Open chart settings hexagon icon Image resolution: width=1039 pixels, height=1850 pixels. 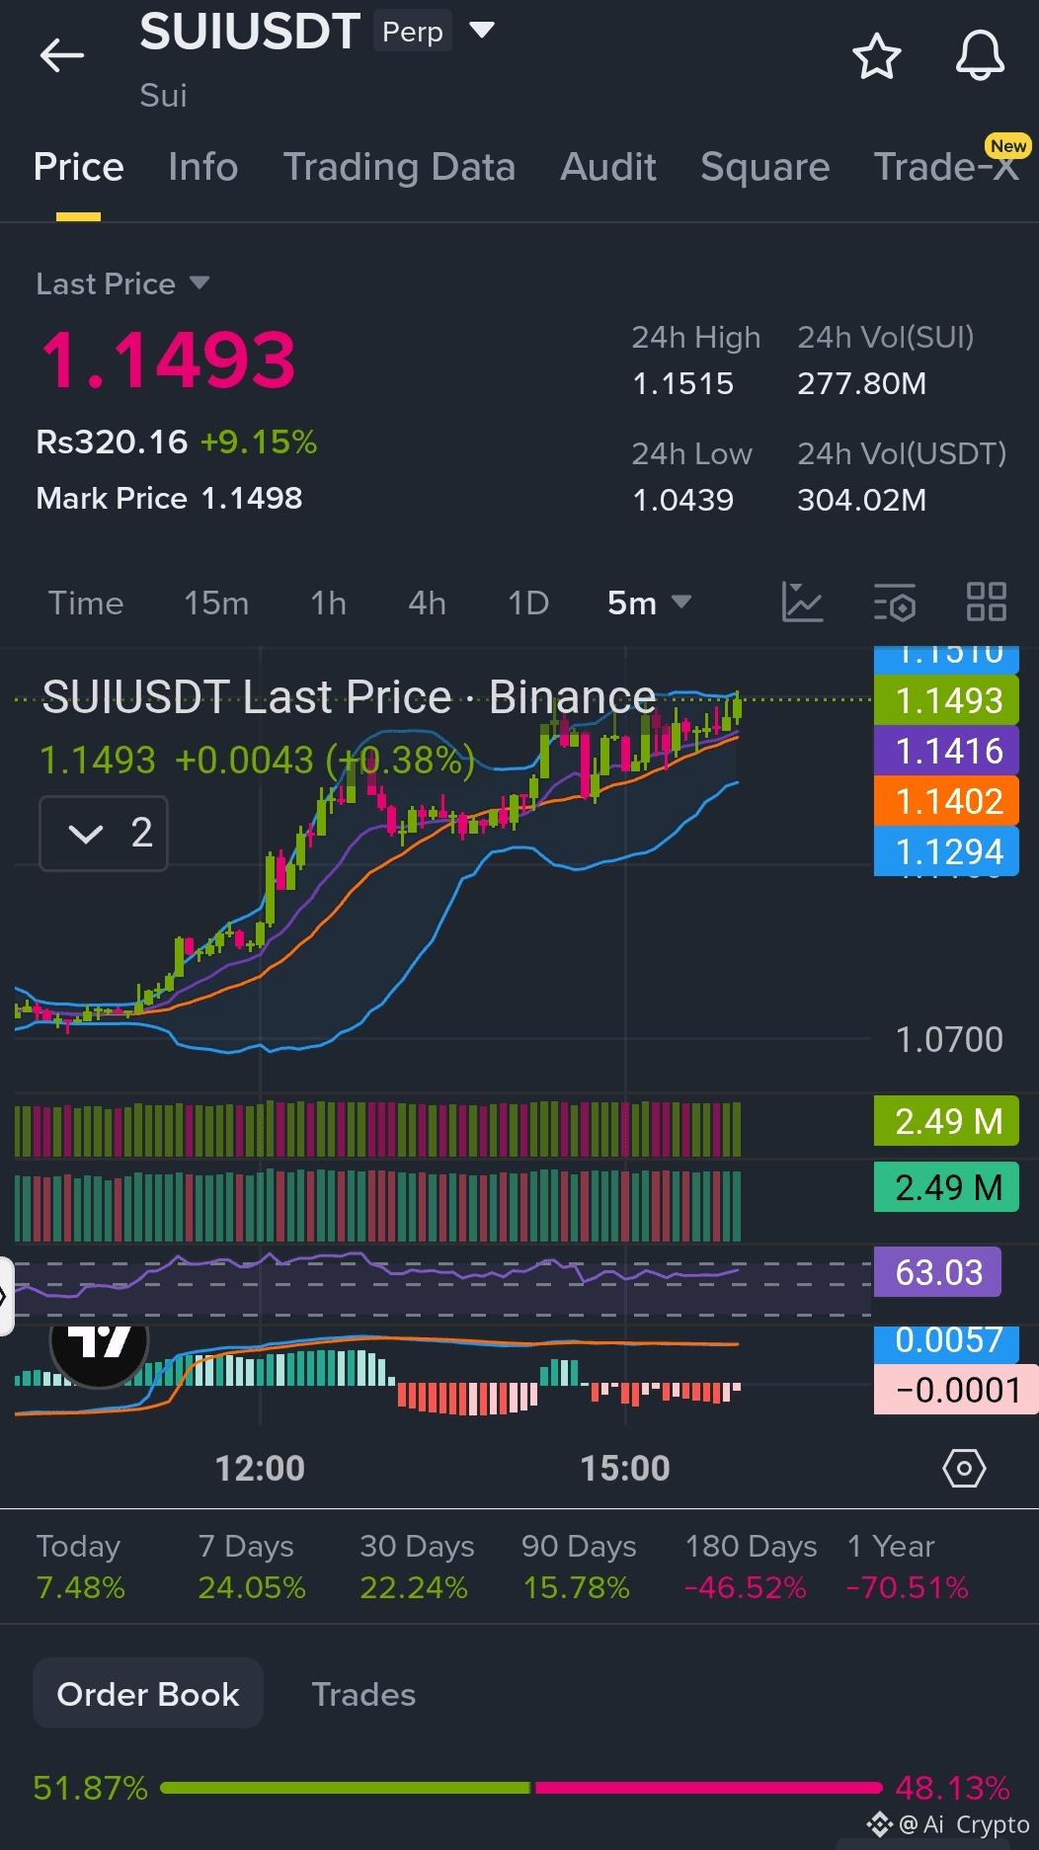click(964, 1469)
